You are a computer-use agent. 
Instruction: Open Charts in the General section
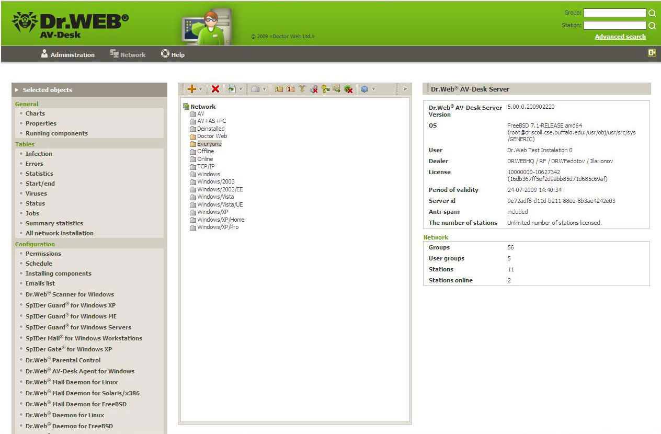coord(35,113)
